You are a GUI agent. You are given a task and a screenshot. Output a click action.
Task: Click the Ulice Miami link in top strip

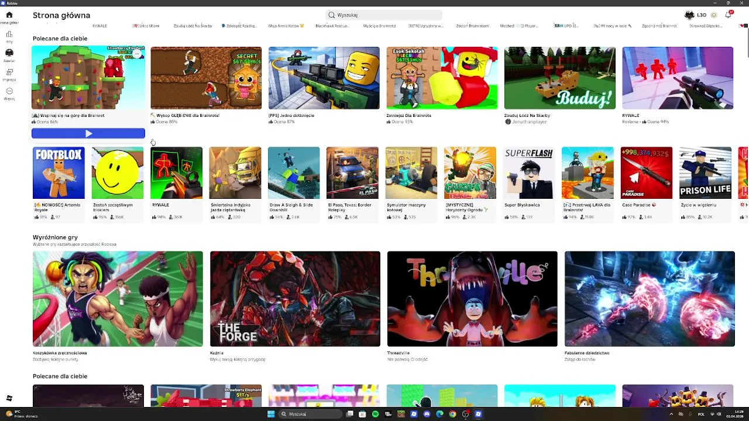(146, 26)
